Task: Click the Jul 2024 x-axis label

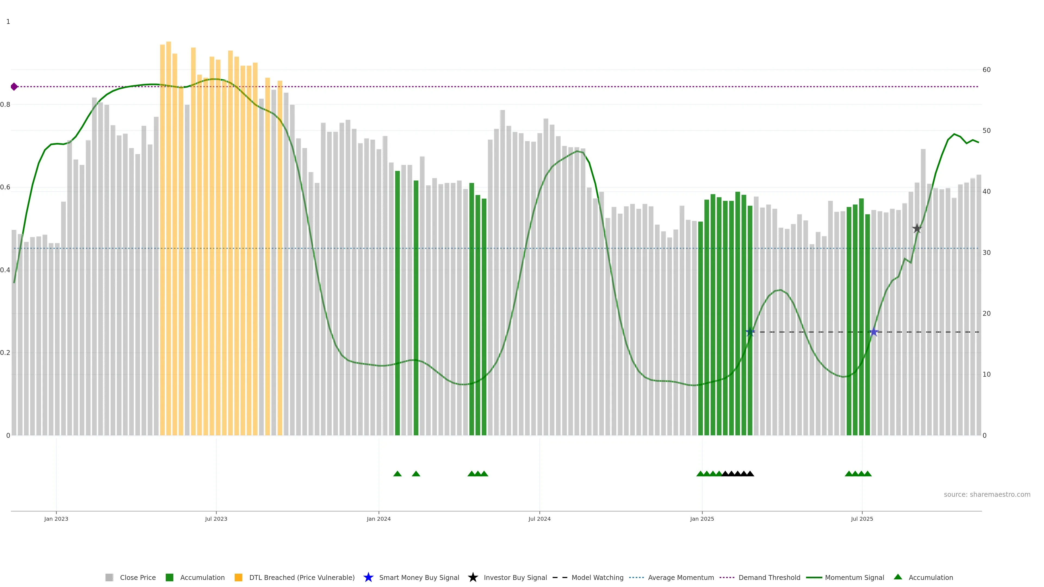Action: 539,519
